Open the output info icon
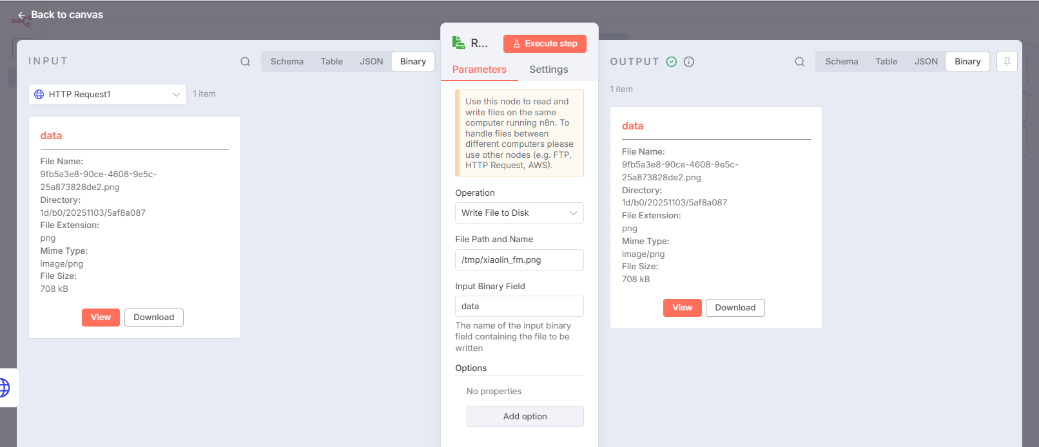This screenshot has height=447, width=1039. coord(689,62)
